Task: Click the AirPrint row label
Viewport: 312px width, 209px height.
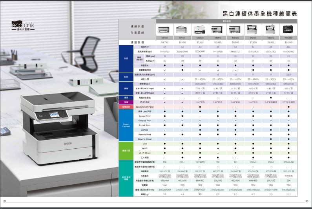Action: pyautogui.click(x=144, y=130)
